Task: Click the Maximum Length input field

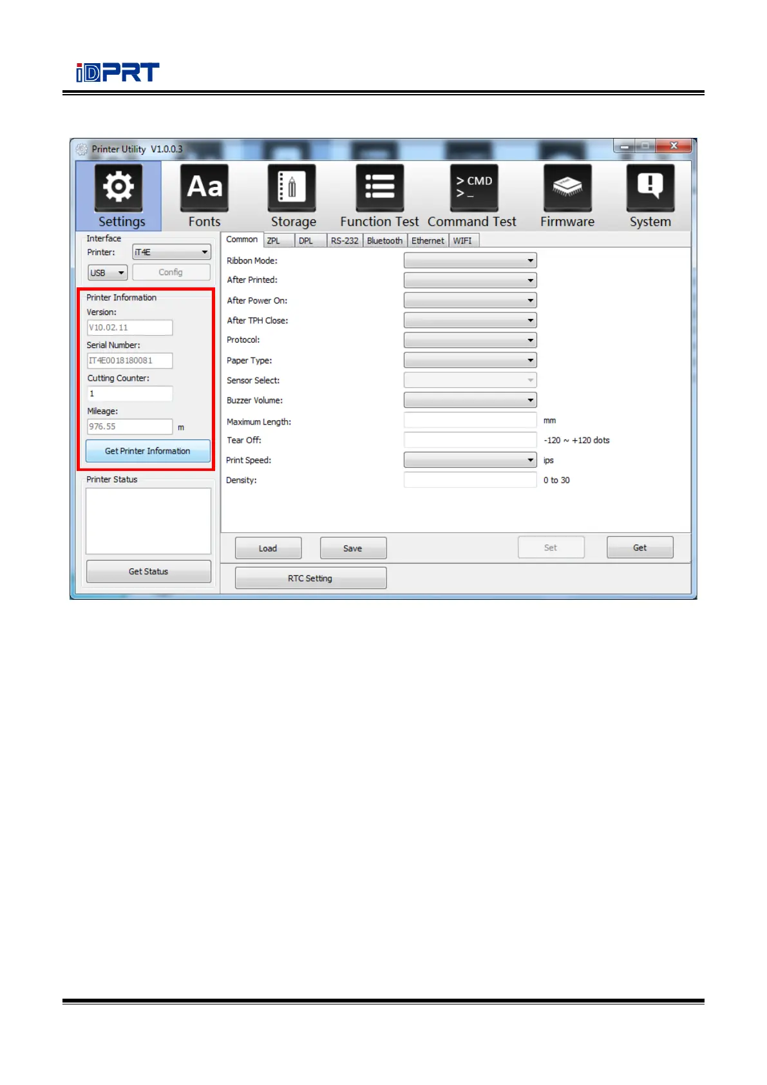Action: [x=470, y=420]
